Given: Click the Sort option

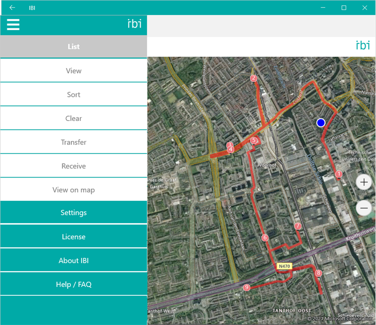Looking at the screenshot, I should 74,95.
